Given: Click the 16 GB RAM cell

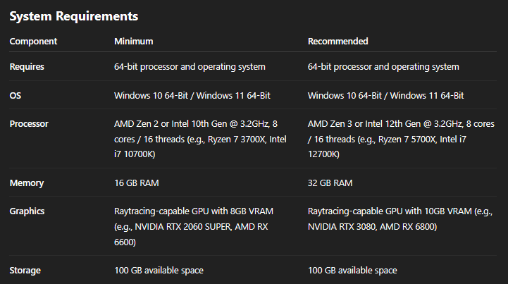Looking at the screenshot, I should click(x=138, y=183).
